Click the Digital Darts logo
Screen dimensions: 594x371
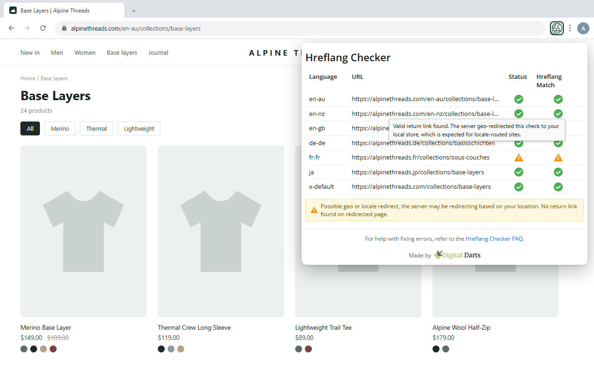click(457, 255)
